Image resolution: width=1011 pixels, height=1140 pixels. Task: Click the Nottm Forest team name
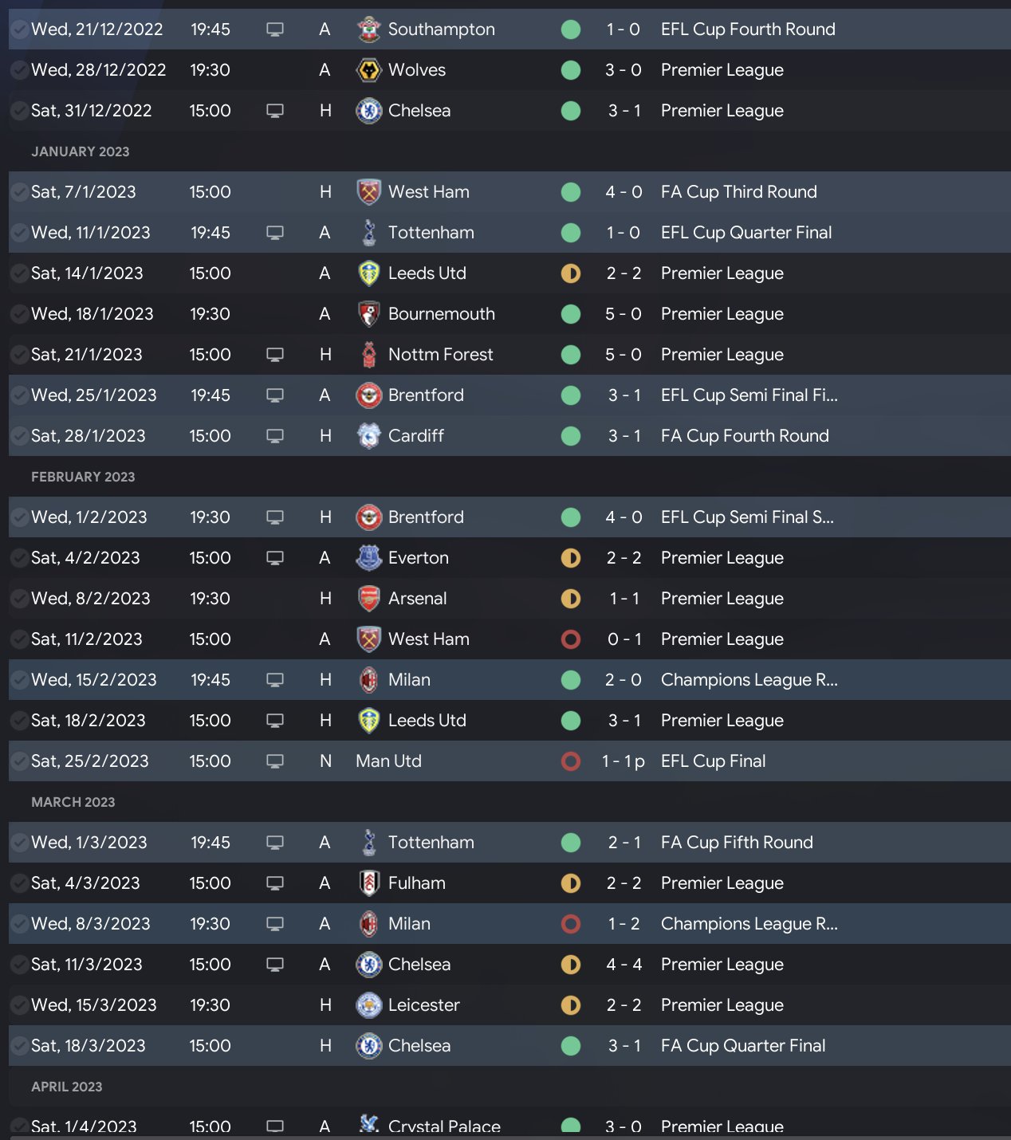pyautogui.click(x=440, y=355)
